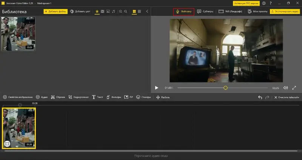Click the round clock icon beside the library search
Screen dimensions: 302x160
(x=120, y=12)
